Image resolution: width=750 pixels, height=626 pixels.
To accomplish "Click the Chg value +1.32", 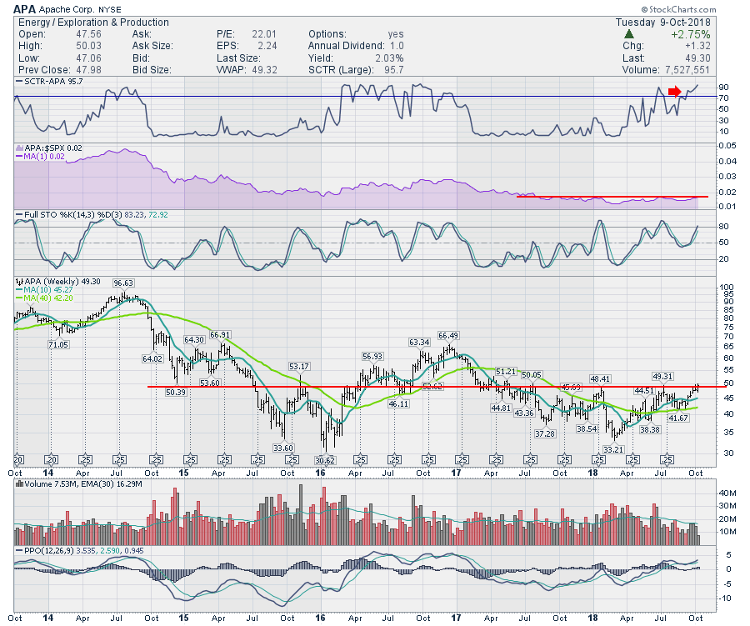I will tap(697, 46).
